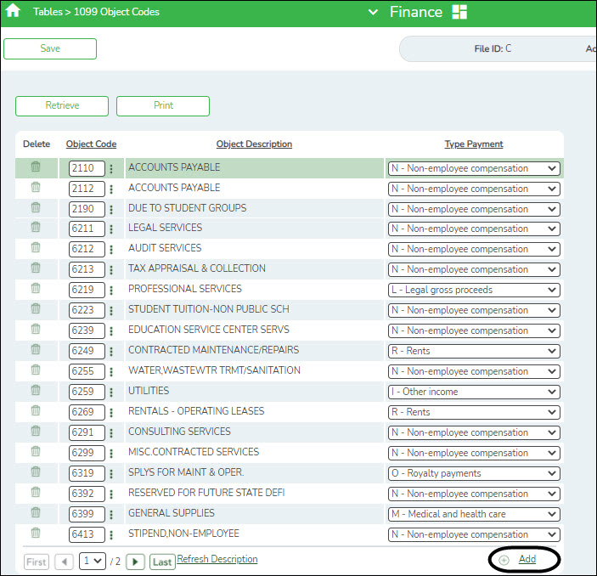
Task: Click the Add link to insert row
Action: pyautogui.click(x=527, y=559)
